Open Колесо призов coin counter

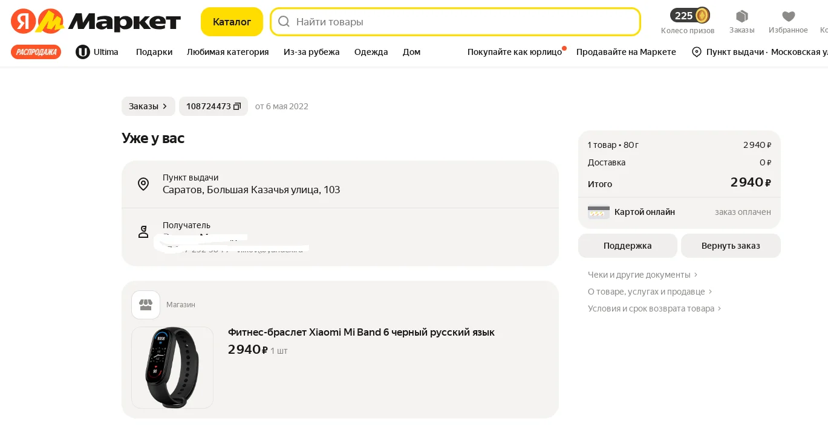pos(688,21)
